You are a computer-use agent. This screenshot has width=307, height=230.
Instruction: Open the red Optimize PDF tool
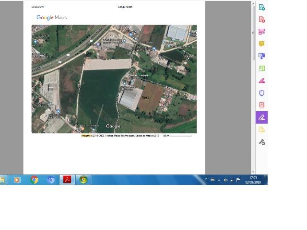tap(262, 105)
